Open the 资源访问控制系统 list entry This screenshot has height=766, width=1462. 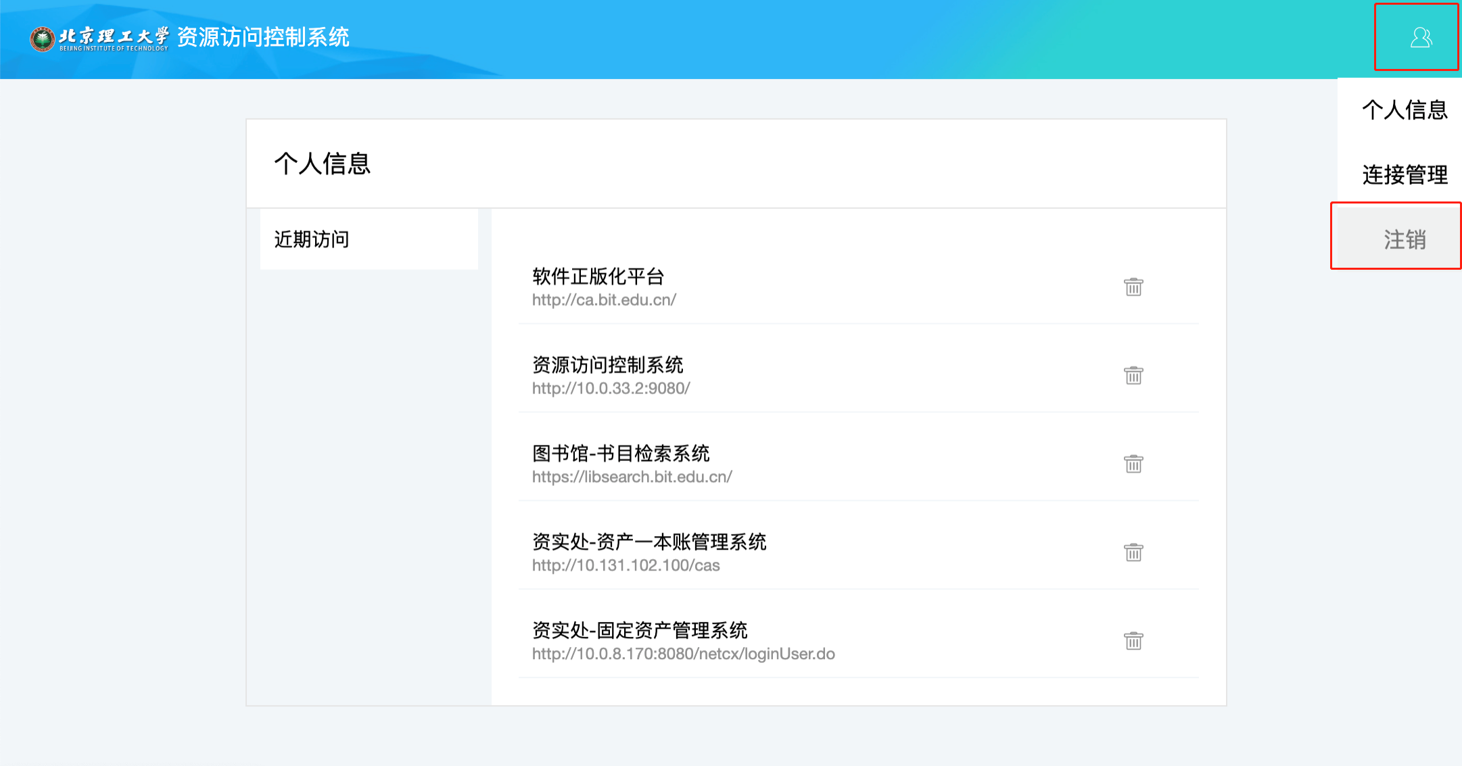[x=607, y=365]
